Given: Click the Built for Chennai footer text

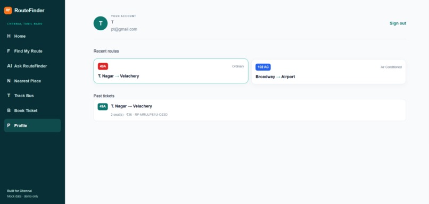Looking at the screenshot, I should (19, 191).
